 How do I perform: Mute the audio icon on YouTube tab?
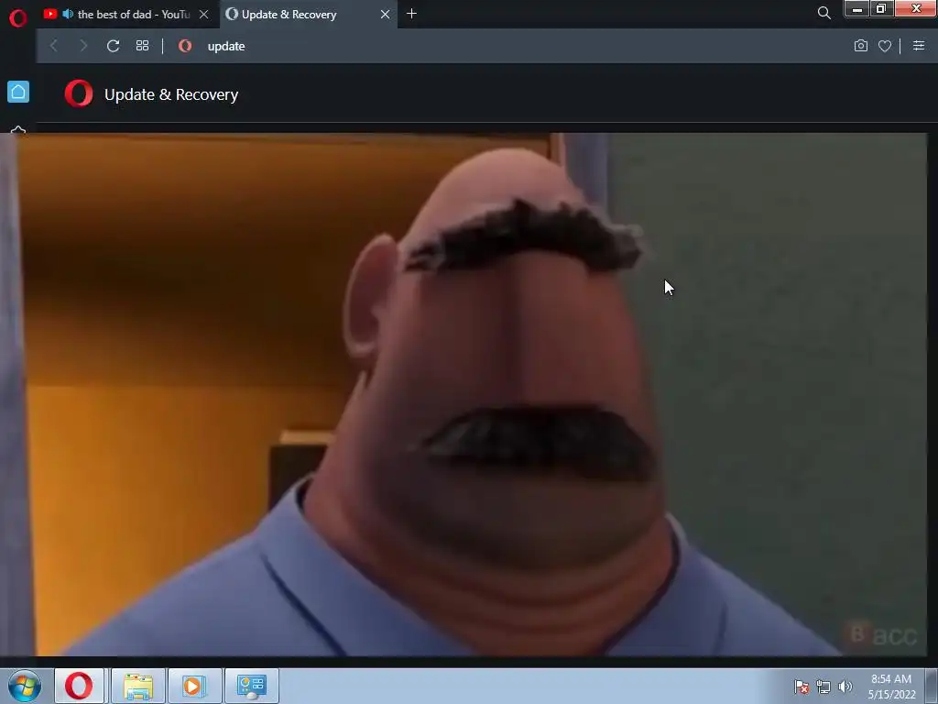pos(68,14)
